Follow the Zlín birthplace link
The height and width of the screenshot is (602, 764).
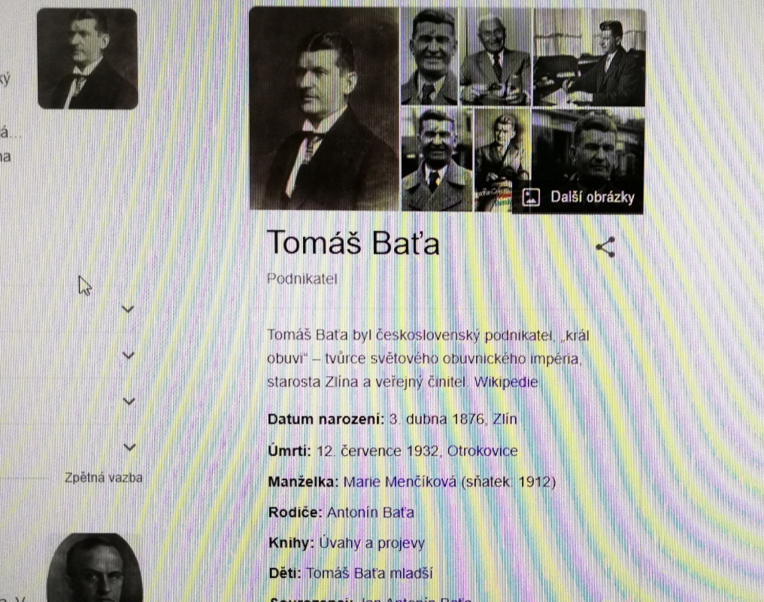(505, 419)
